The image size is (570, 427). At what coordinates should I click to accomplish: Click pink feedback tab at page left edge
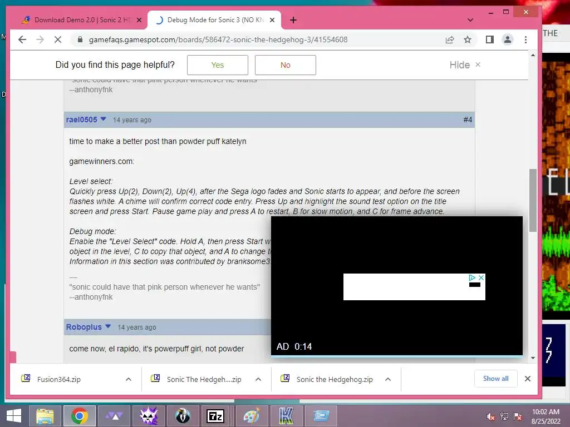click(13, 358)
